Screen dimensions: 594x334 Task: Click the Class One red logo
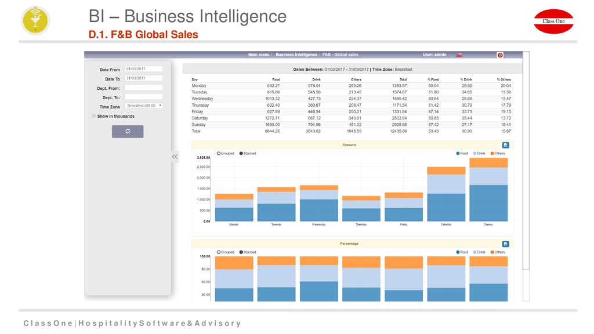point(553,21)
